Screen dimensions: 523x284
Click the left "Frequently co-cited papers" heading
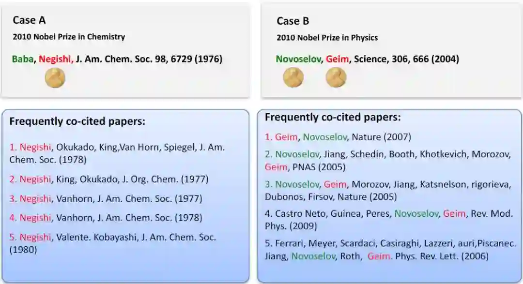[77, 121]
